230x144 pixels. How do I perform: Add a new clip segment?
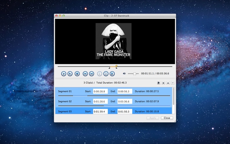(112, 74)
